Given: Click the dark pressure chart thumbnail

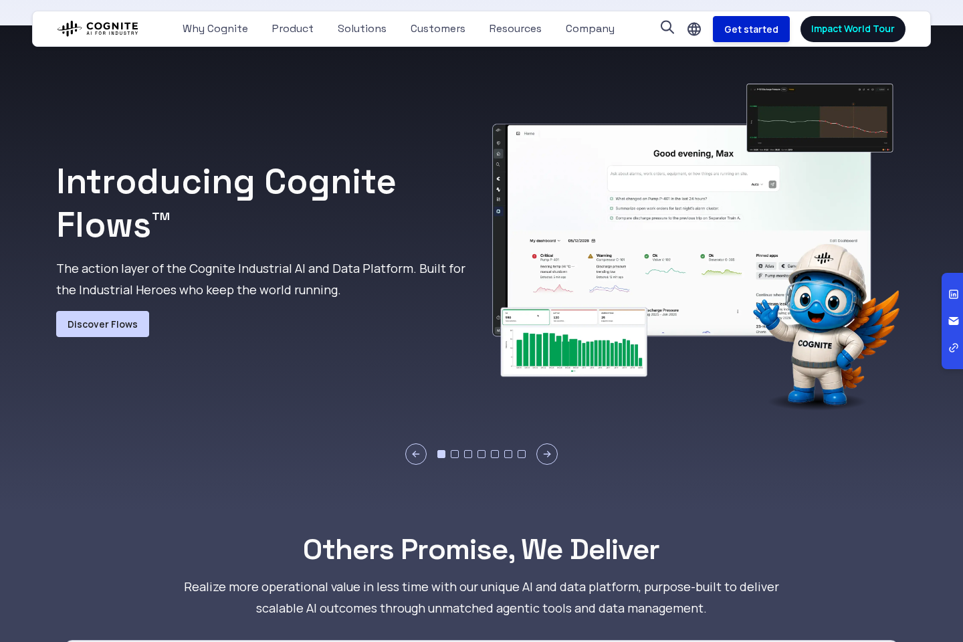Looking at the screenshot, I should click(820, 118).
